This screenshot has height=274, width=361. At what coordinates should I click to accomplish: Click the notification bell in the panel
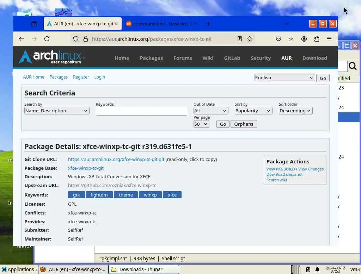(317, 269)
